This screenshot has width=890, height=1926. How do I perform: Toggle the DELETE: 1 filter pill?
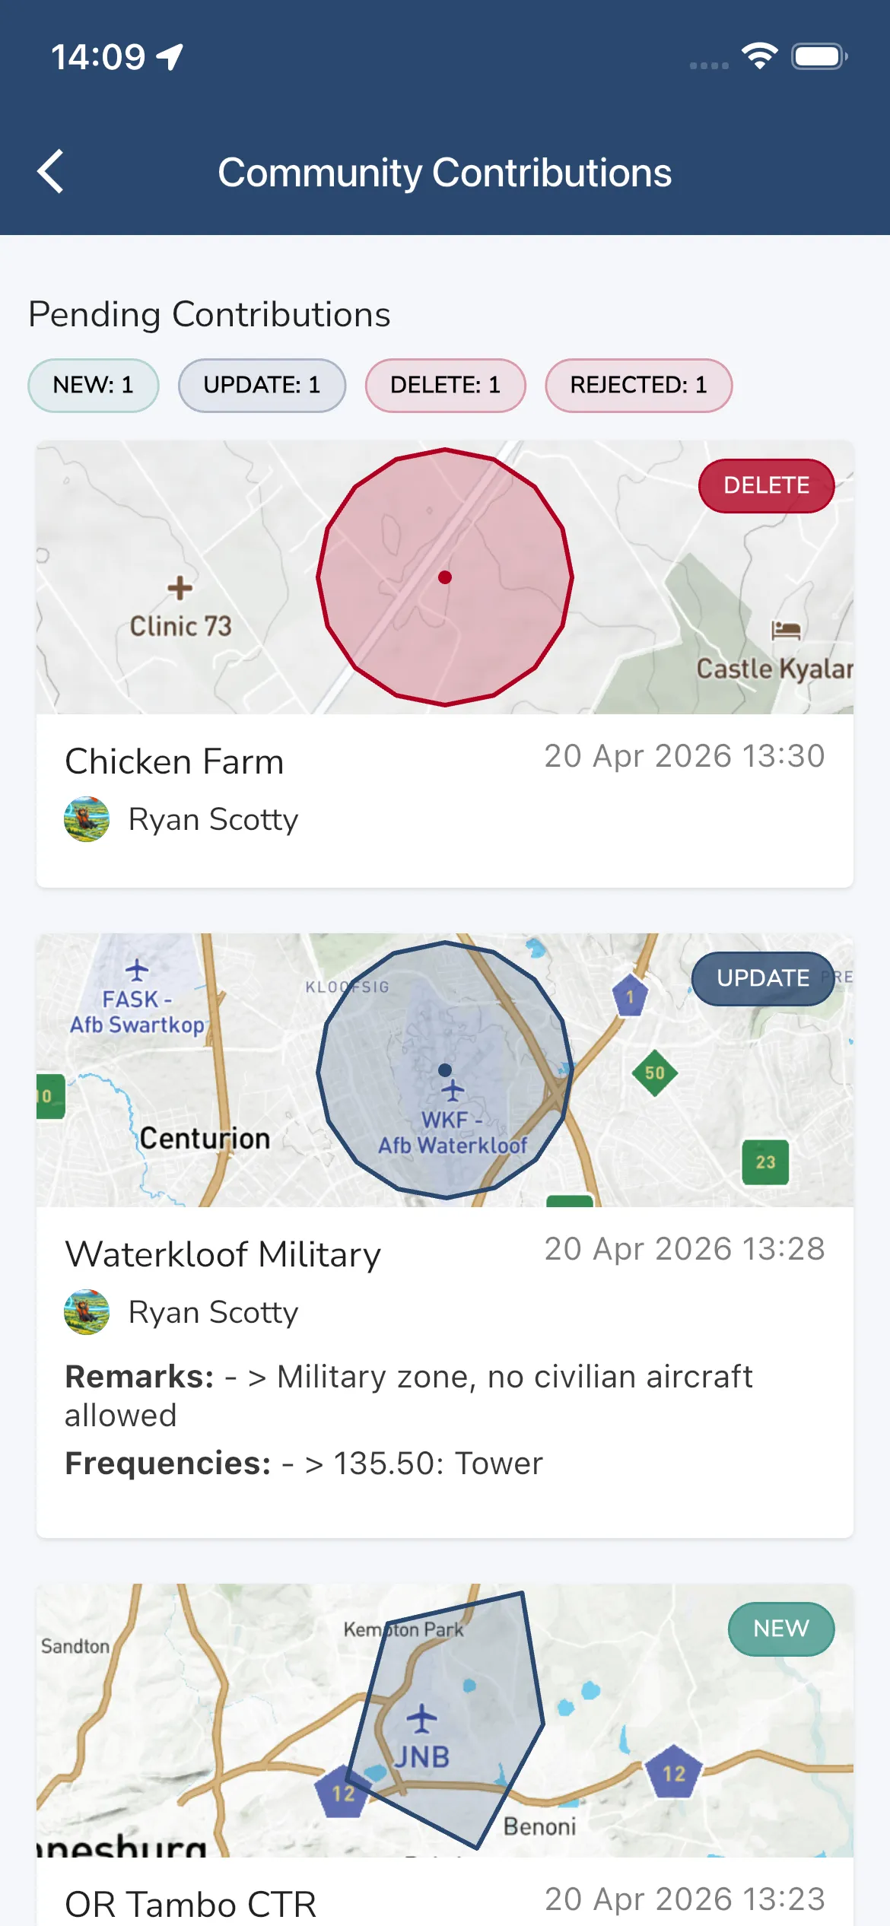445,385
